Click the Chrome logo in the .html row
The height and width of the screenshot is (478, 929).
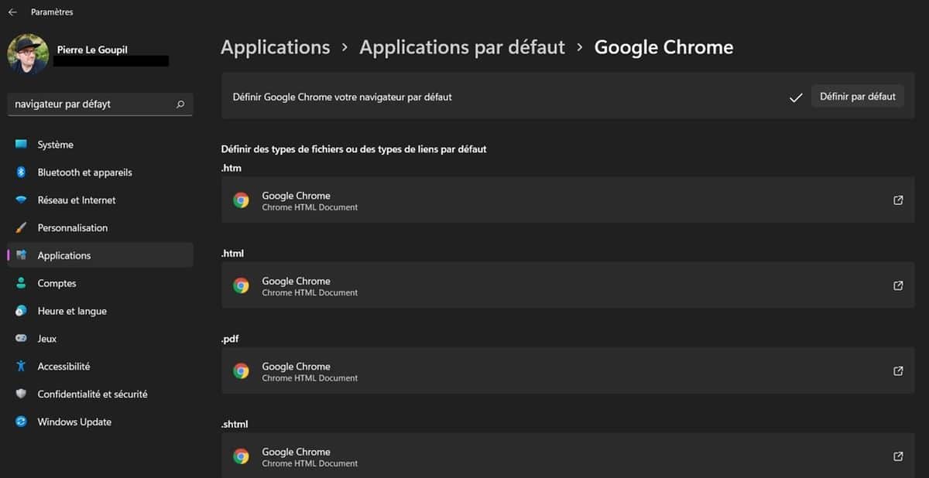point(242,285)
